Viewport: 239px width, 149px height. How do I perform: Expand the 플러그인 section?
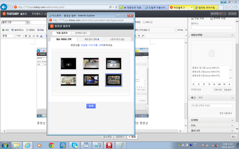coord(232,131)
